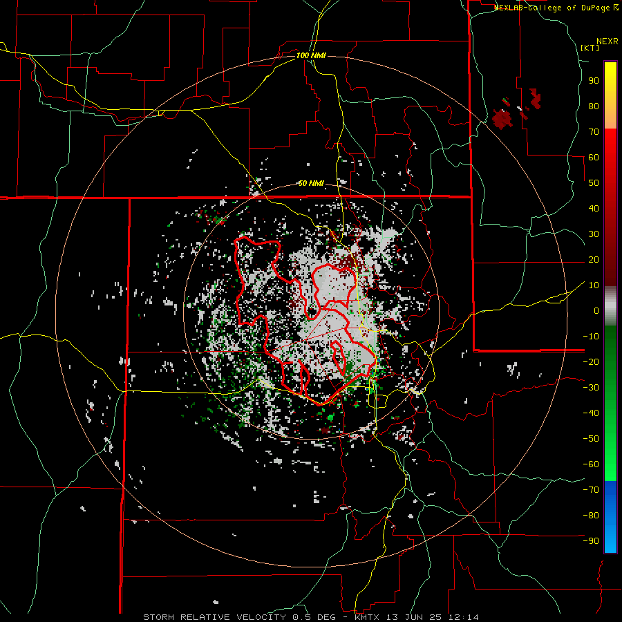Select the 50 NMI range ring label
This screenshot has width=622, height=622.
click(311, 183)
